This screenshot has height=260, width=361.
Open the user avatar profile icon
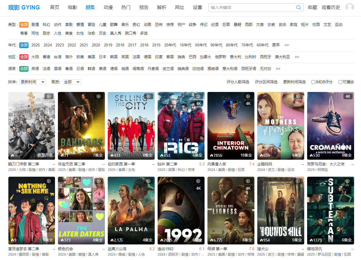click(349, 7)
